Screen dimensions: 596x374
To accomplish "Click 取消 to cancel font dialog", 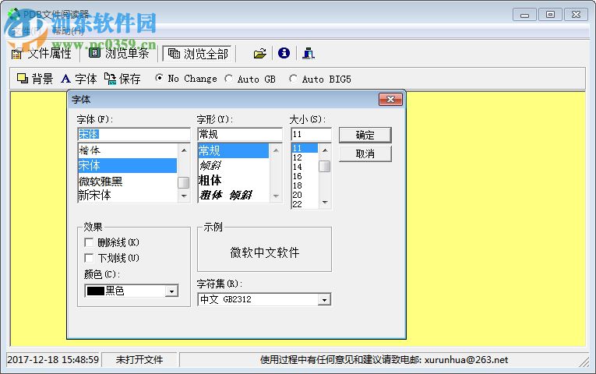I will 365,153.
